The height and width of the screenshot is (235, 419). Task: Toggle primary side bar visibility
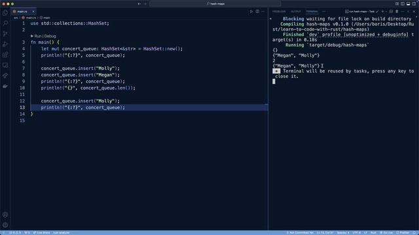click(x=403, y=4)
